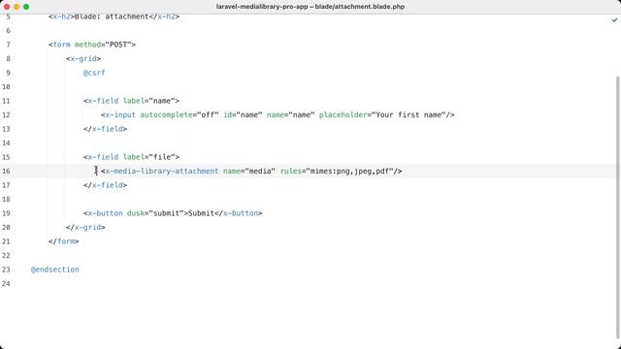Click the dusk="submit" attribute

pyautogui.click(x=155, y=213)
